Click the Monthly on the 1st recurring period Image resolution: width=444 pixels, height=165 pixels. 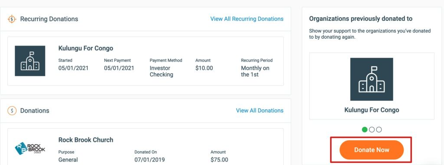[255, 71]
